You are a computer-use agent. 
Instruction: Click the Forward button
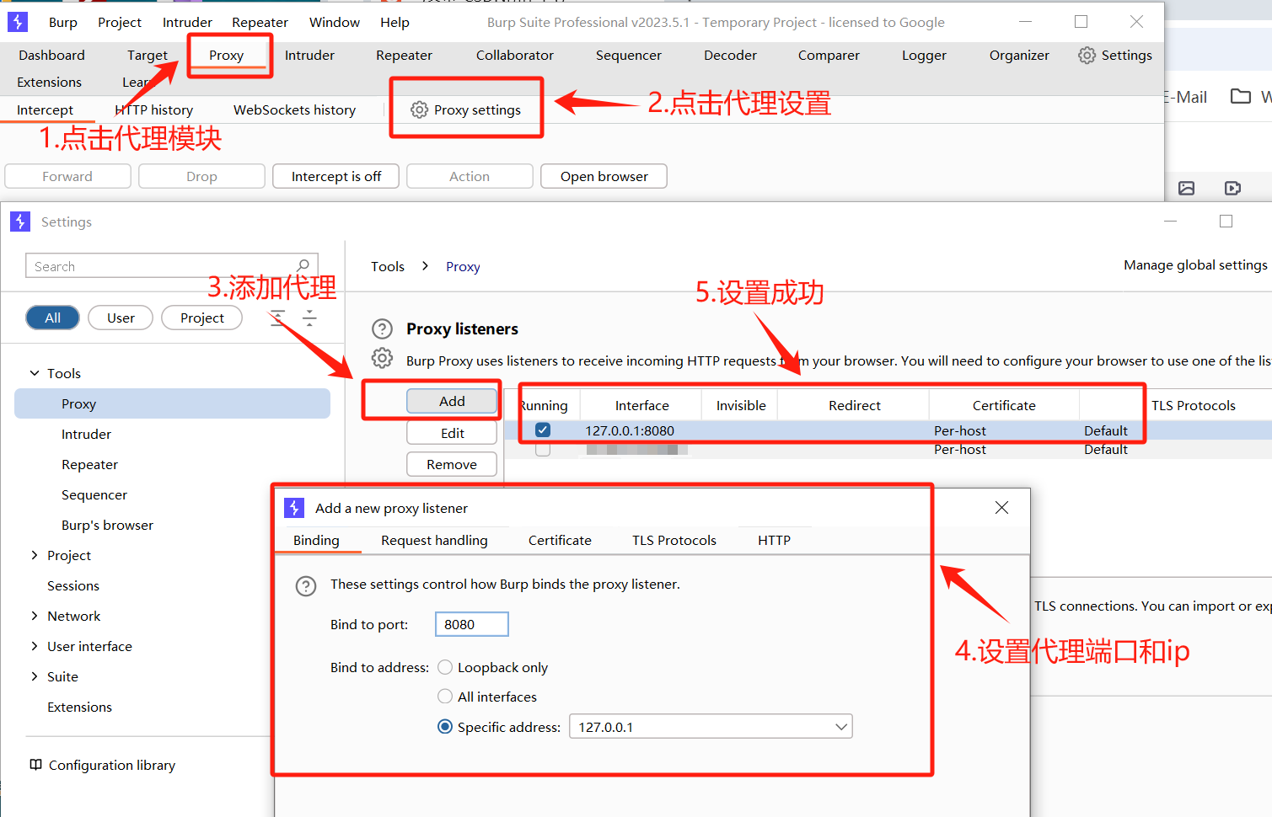click(x=67, y=176)
